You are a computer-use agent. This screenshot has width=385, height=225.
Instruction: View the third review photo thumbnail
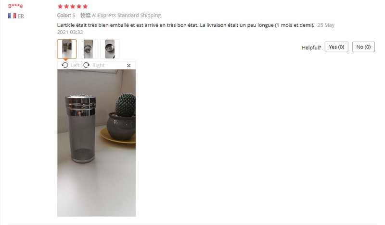tap(110, 49)
